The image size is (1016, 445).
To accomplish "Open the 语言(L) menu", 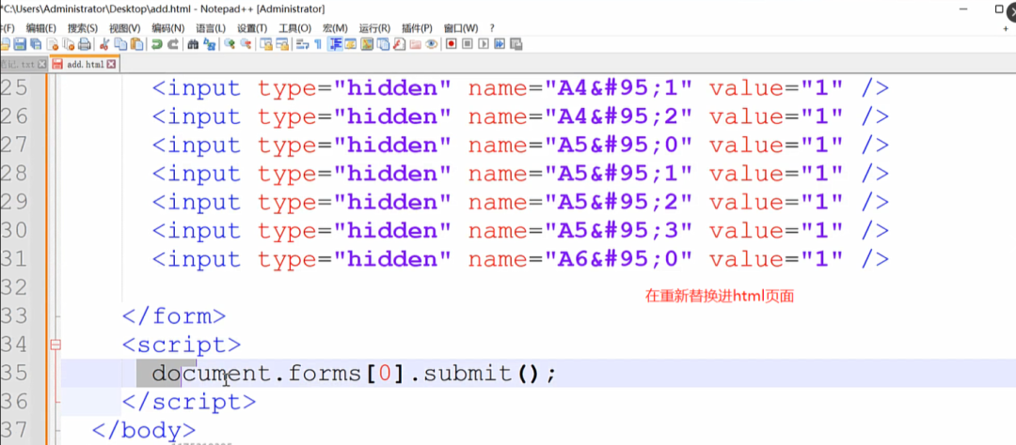I will click(211, 28).
